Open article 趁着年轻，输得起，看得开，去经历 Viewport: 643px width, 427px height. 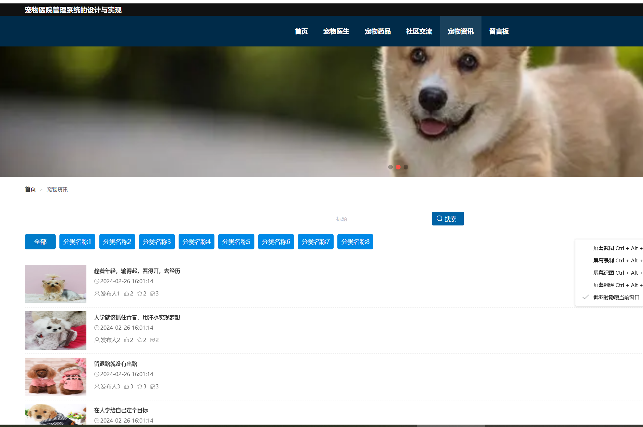pyautogui.click(x=137, y=271)
